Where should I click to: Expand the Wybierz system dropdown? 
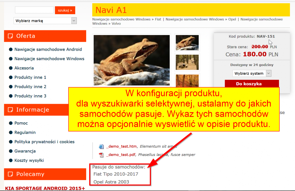point(252,73)
